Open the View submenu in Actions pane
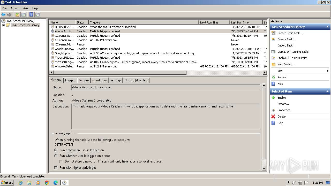Screen dimensions: 331x186 pos(300,71)
